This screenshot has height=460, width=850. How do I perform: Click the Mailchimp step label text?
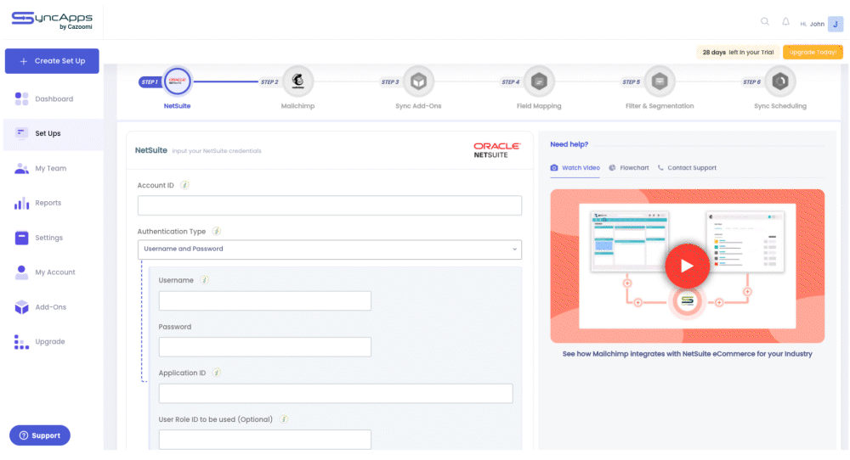click(x=297, y=106)
